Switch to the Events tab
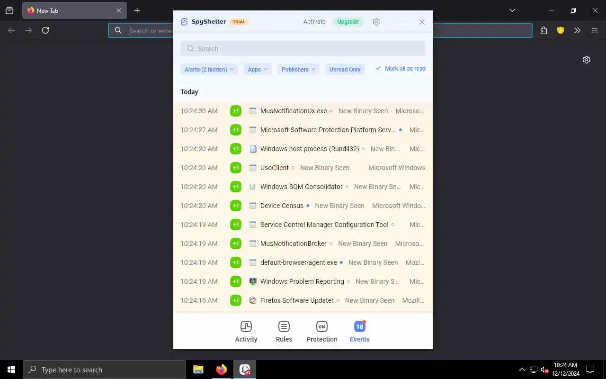Viewport: 606px width, 379px height. 360,332
